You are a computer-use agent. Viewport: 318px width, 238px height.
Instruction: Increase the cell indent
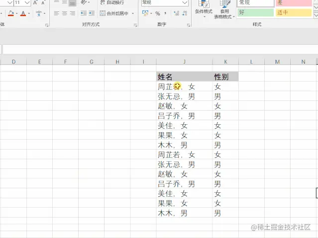[92, 13]
